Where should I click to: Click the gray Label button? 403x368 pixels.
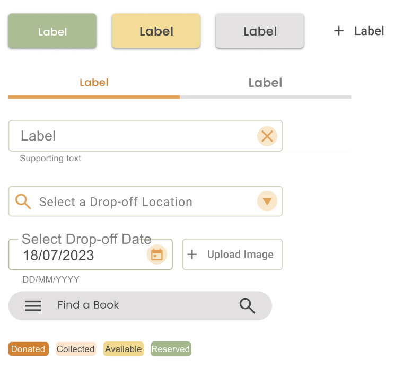click(260, 31)
